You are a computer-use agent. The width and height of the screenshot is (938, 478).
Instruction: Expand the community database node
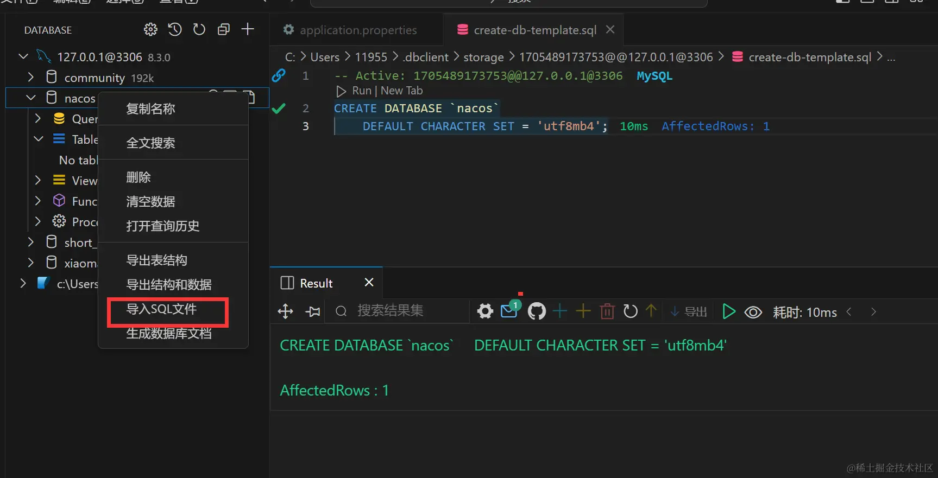click(31, 77)
